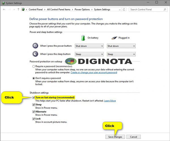Toggle the Hibernate checkbox
Screen dimensions: 170x141
[x=34, y=112]
